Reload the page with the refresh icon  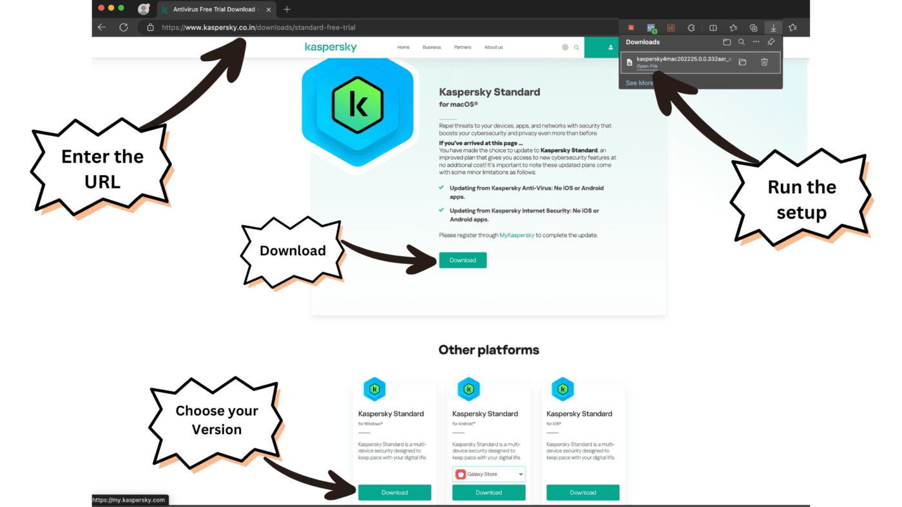click(x=124, y=28)
